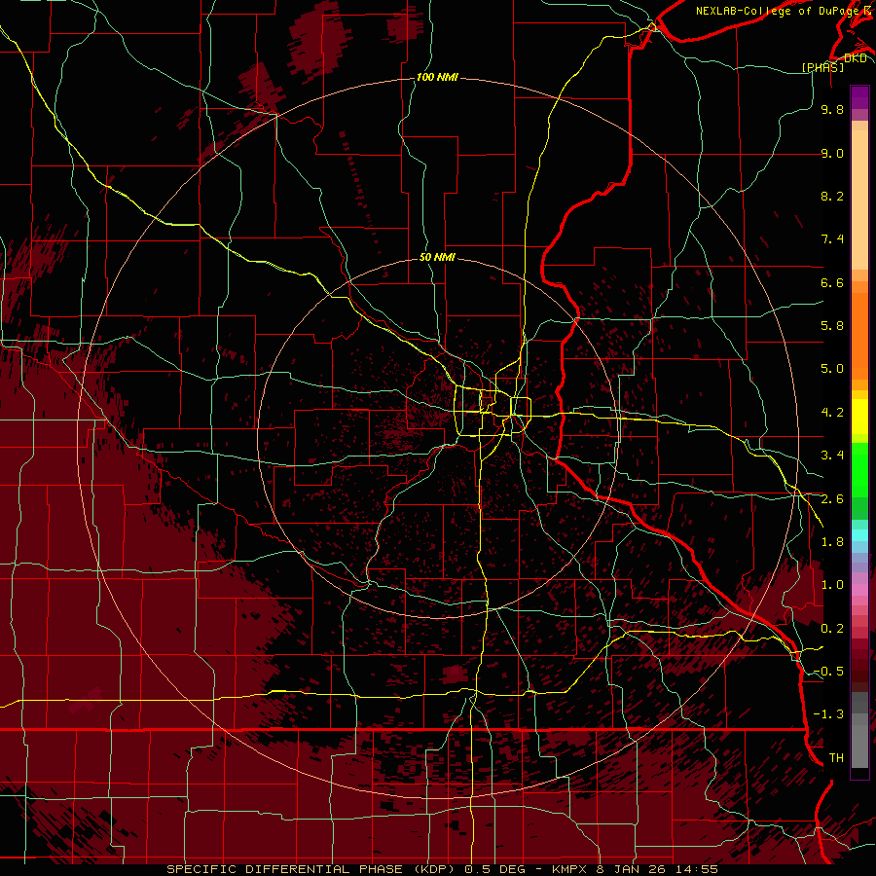Click the 2.6 scale label
Image resolution: width=876 pixels, height=876 pixels.
point(832,499)
